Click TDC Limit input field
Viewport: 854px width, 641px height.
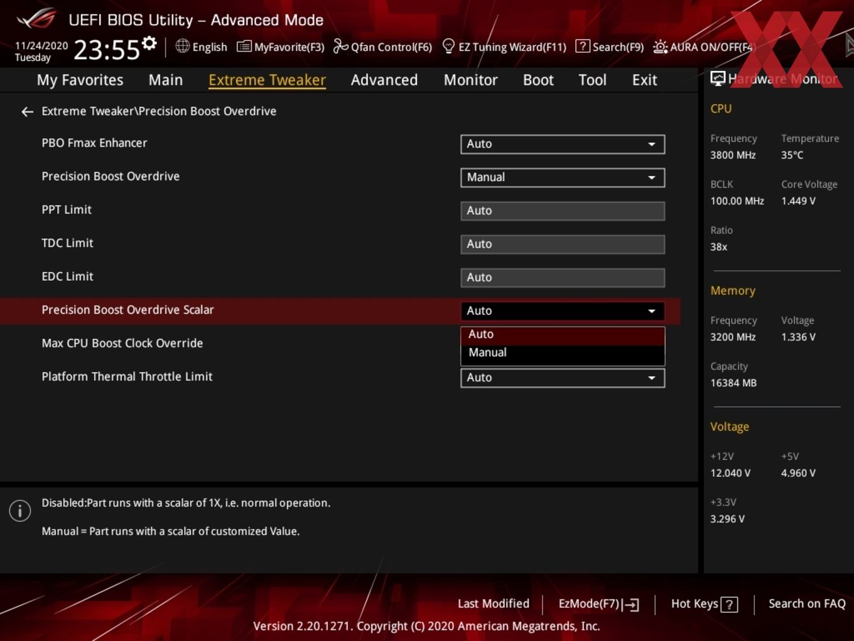(563, 244)
